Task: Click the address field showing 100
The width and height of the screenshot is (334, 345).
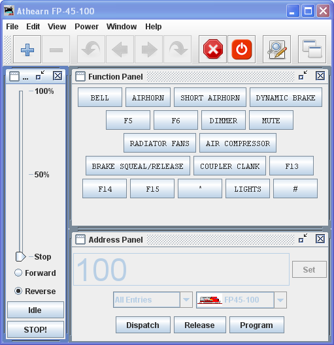Action: point(181,269)
